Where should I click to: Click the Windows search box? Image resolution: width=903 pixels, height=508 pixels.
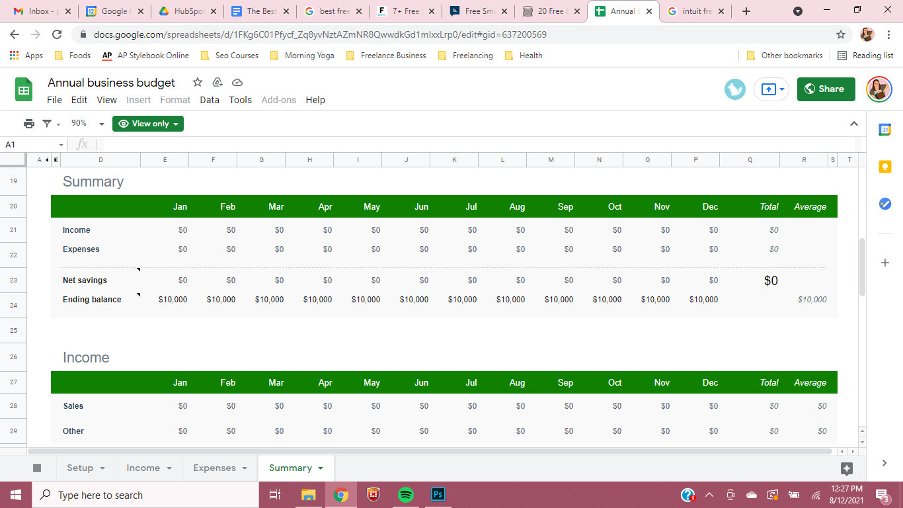pos(145,495)
